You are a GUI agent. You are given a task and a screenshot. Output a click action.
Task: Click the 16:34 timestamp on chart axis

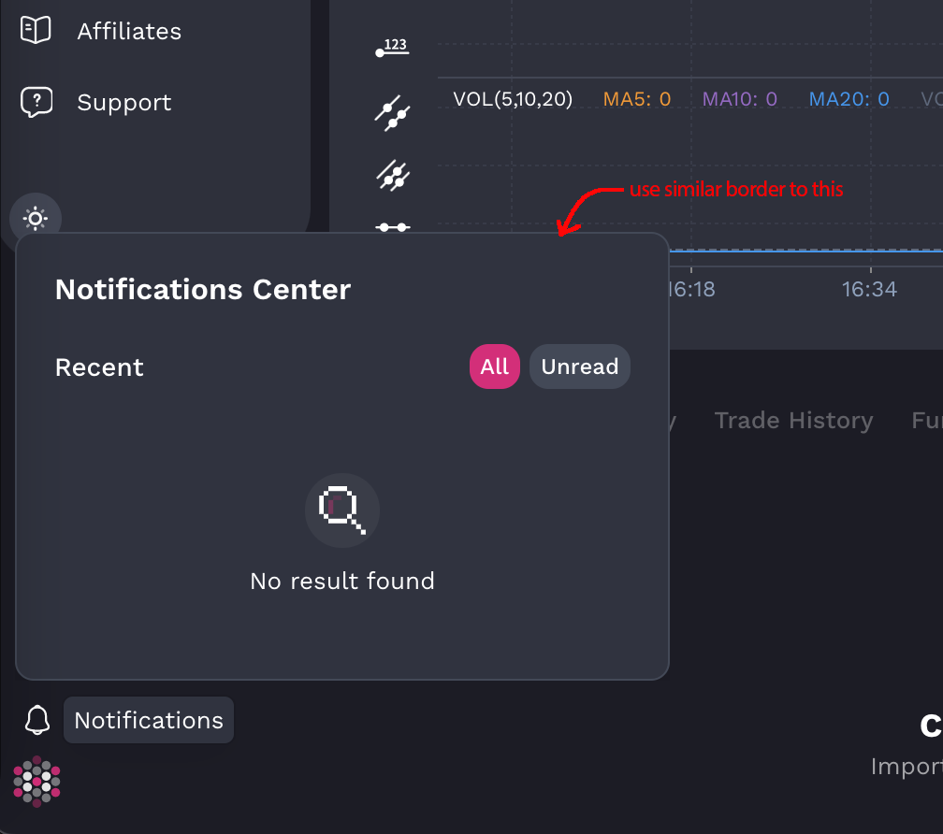click(x=869, y=289)
